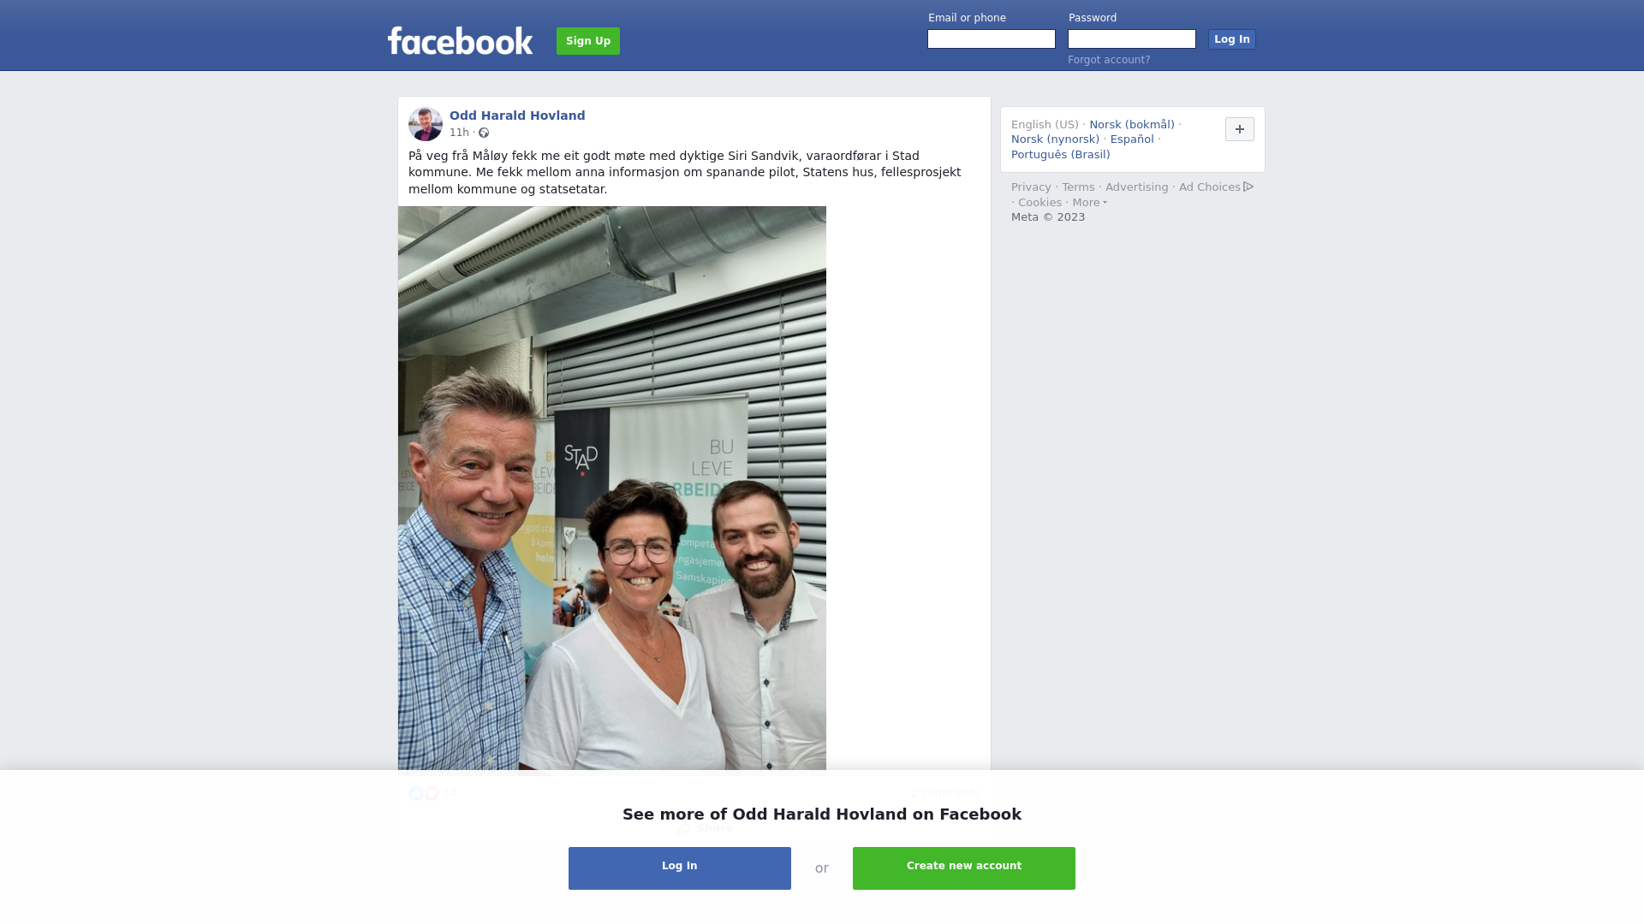Expand the More footer dropdown
Image resolution: width=1644 pixels, height=924 pixels.
(x=1089, y=203)
